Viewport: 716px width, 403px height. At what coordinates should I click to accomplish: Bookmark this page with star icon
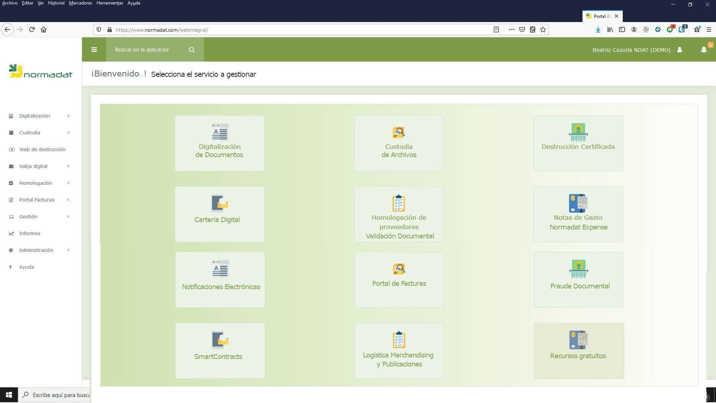543,29
